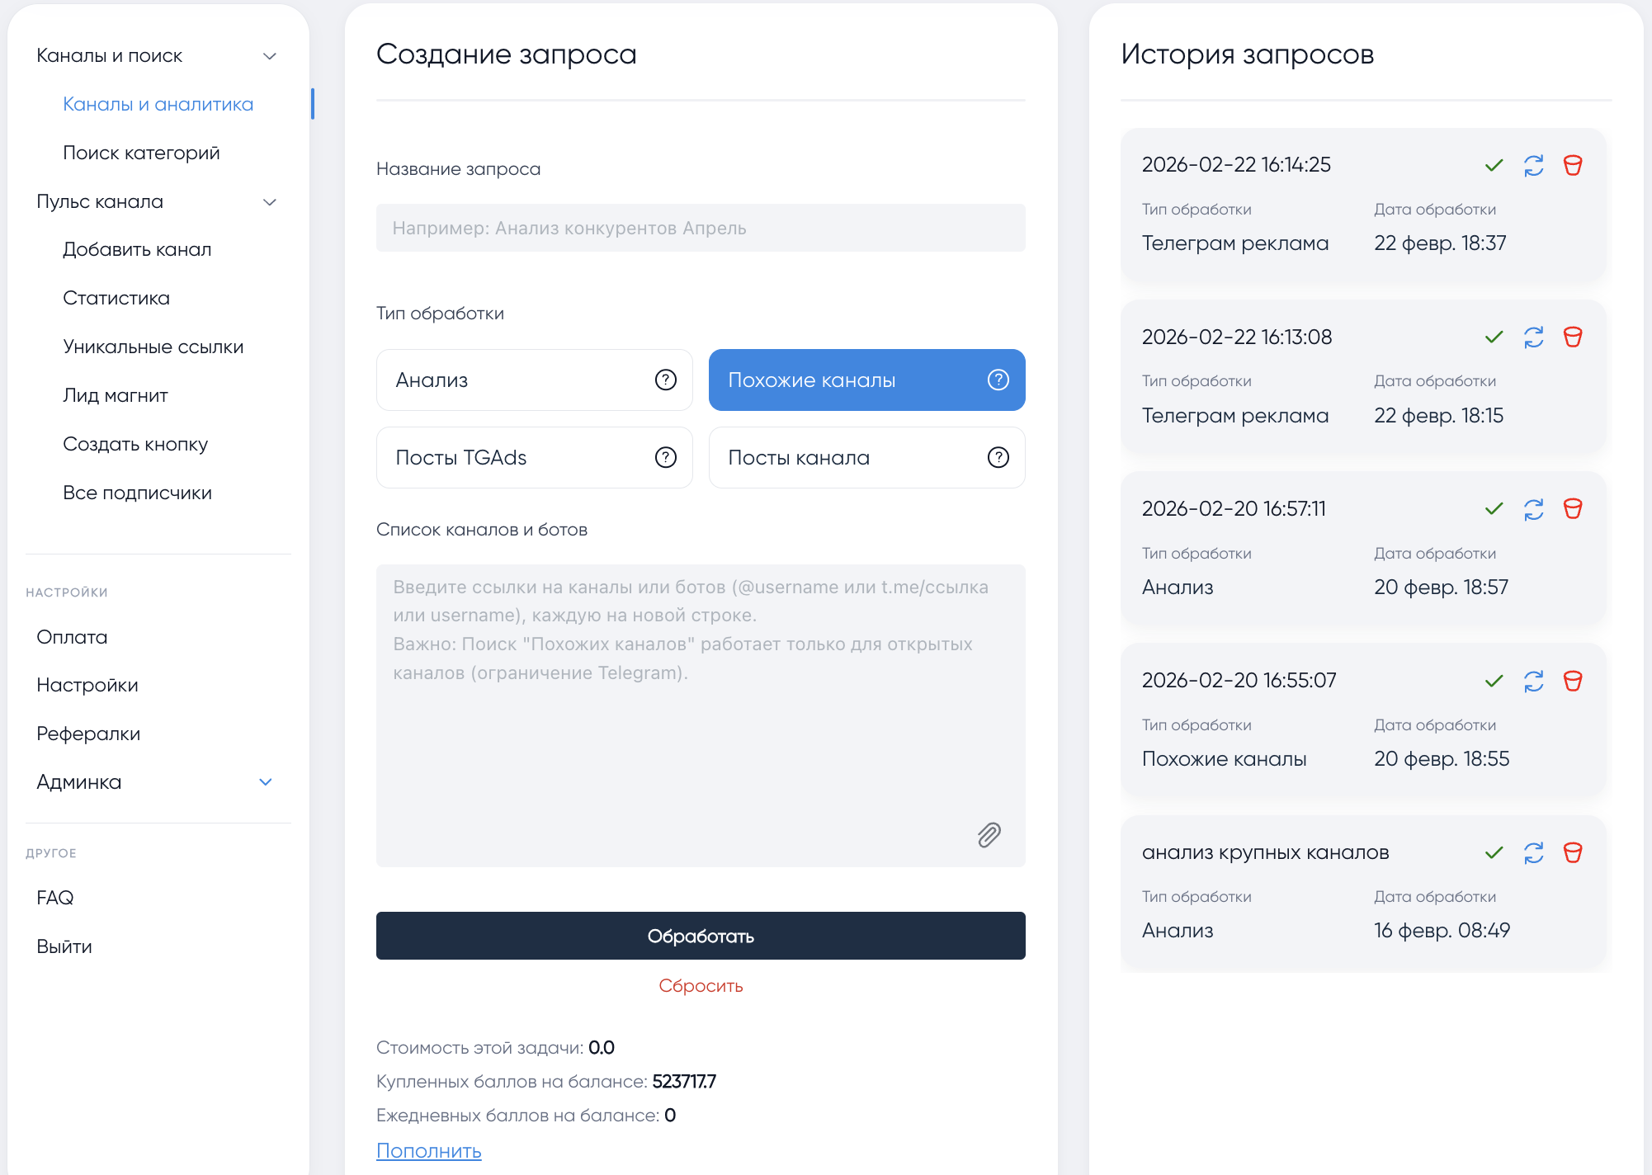Screen dimensions: 1652x1175
Task: Select Посты TGAds processing type
Action: click(x=534, y=457)
